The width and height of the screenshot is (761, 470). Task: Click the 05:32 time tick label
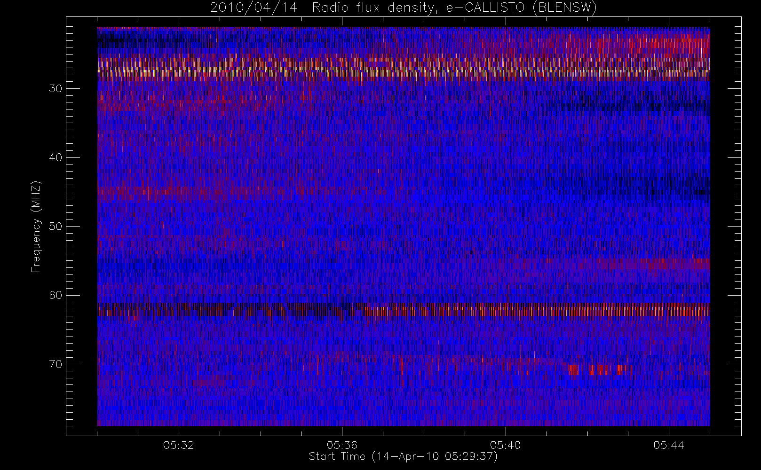pos(179,445)
